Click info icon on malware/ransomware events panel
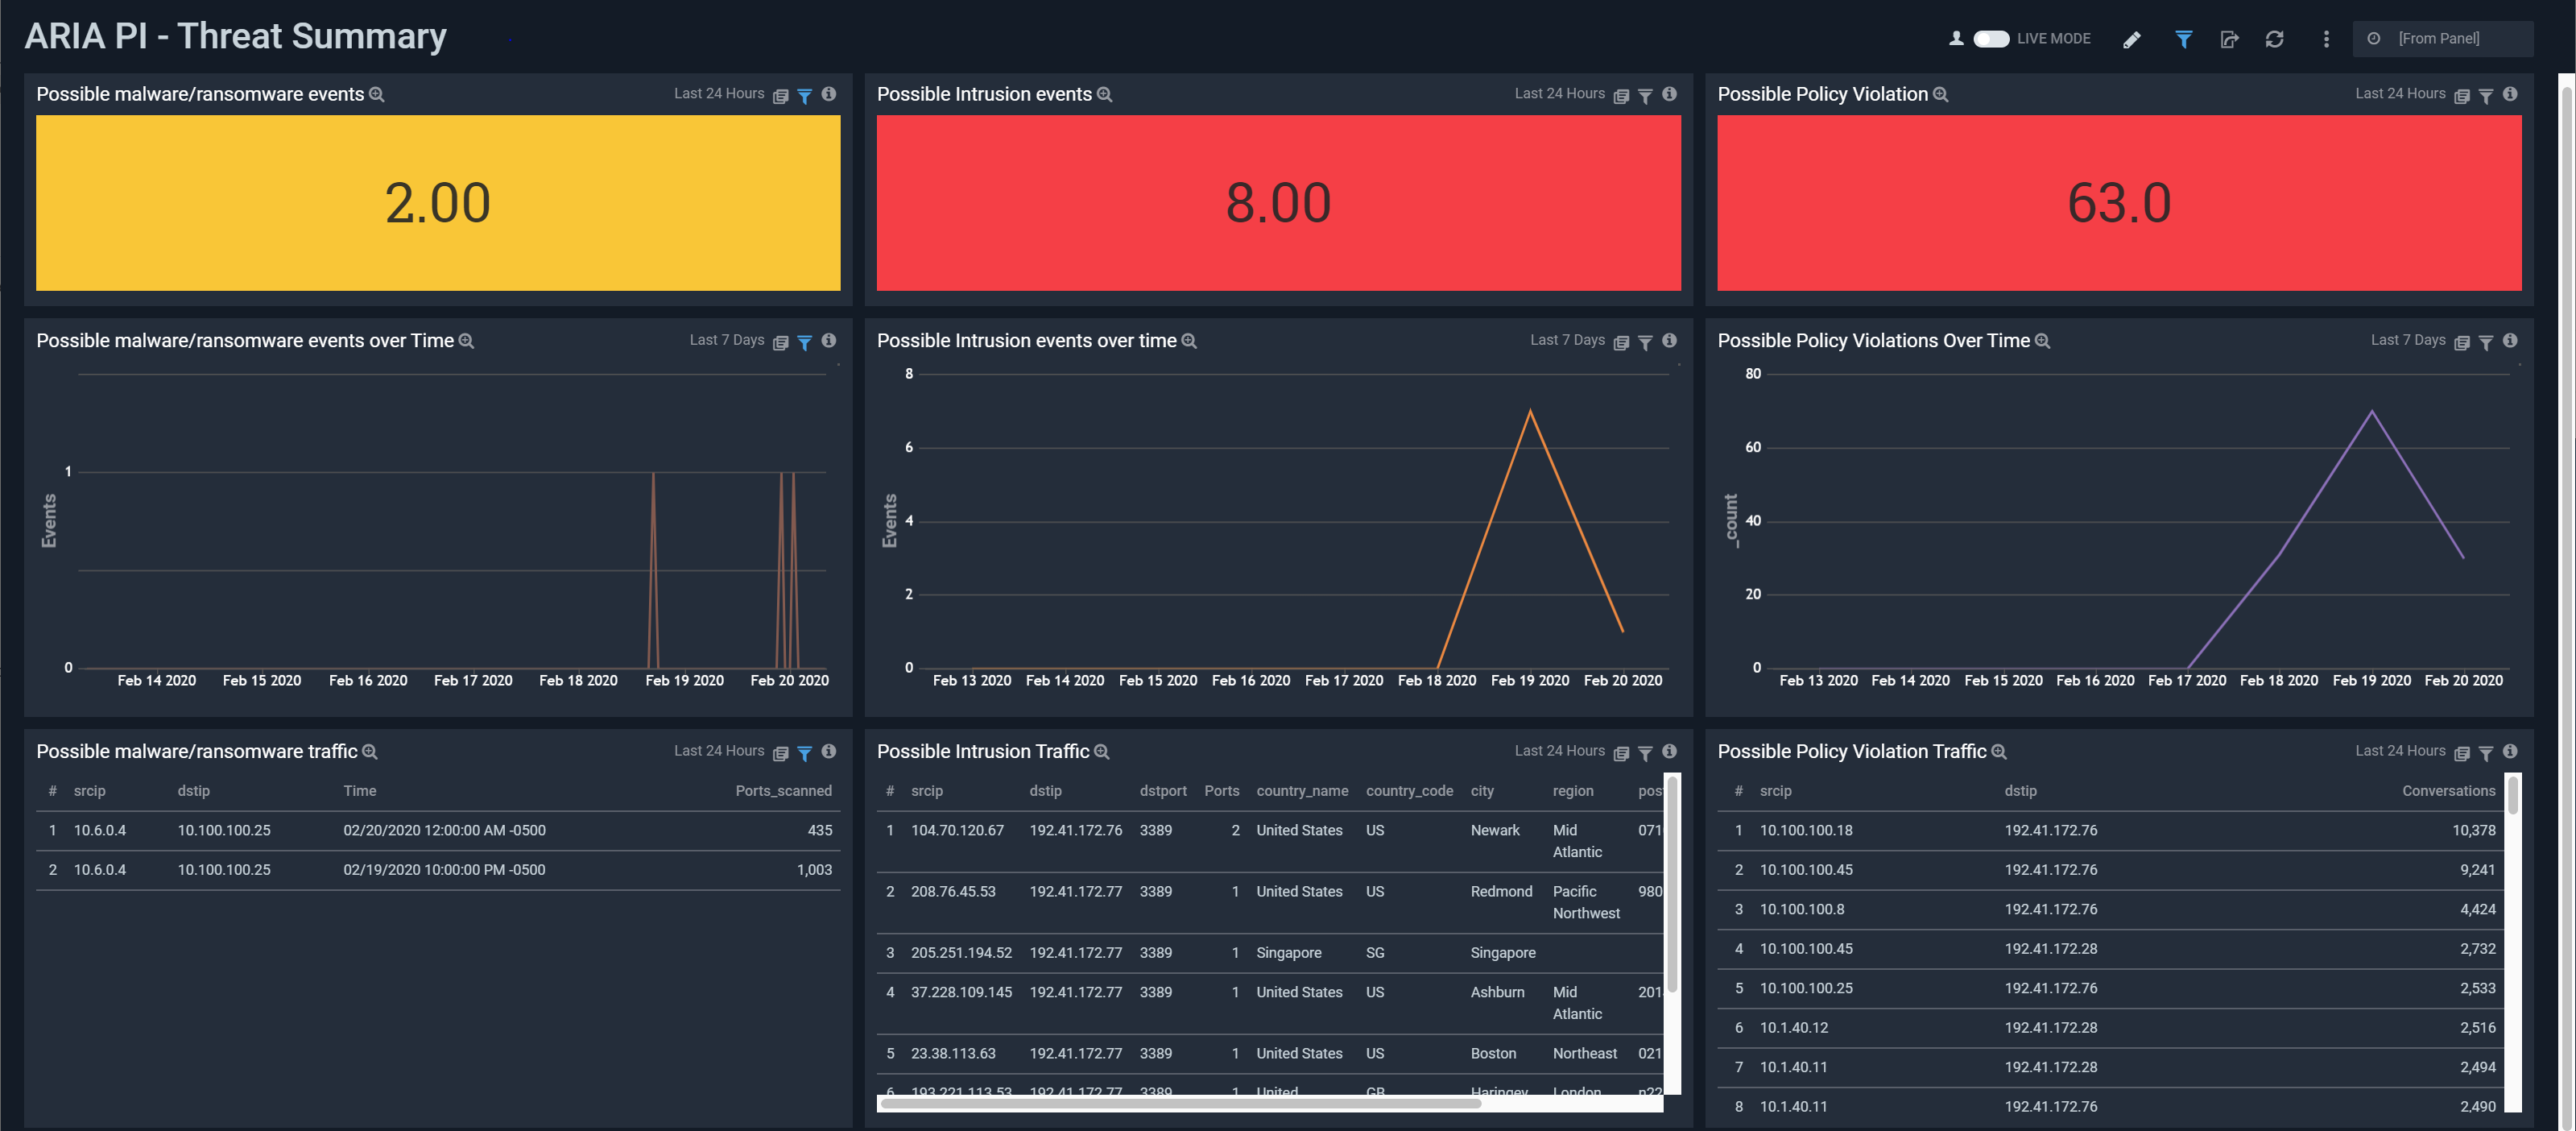Image resolution: width=2576 pixels, height=1131 pixels. [829, 94]
